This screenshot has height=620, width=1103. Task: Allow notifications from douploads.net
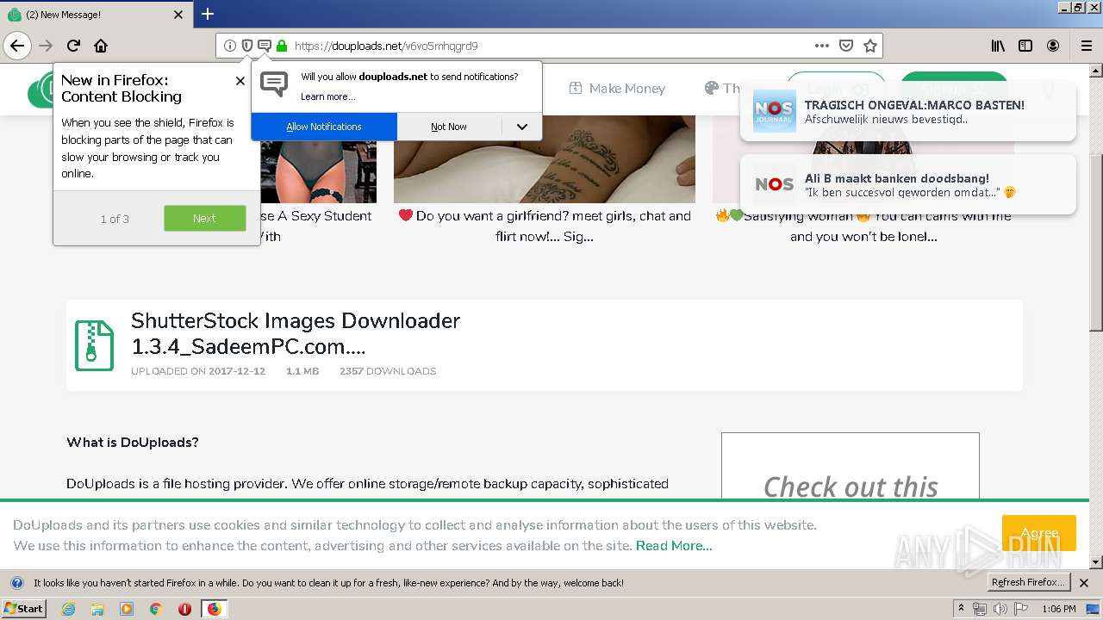click(324, 127)
